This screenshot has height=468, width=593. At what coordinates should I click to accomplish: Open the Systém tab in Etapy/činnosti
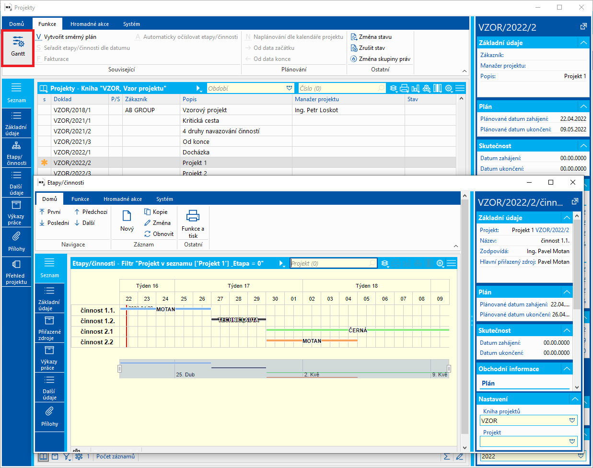tap(164, 199)
